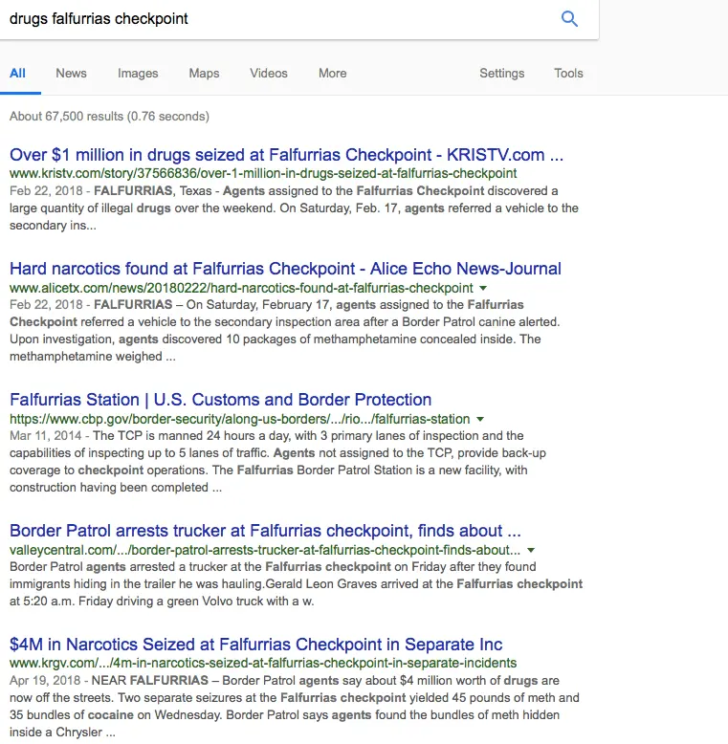This screenshot has height=744, width=728.
Task: Show search Tools options
Action: pyautogui.click(x=568, y=74)
